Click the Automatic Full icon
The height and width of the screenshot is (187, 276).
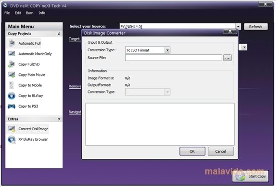[x=12, y=43]
